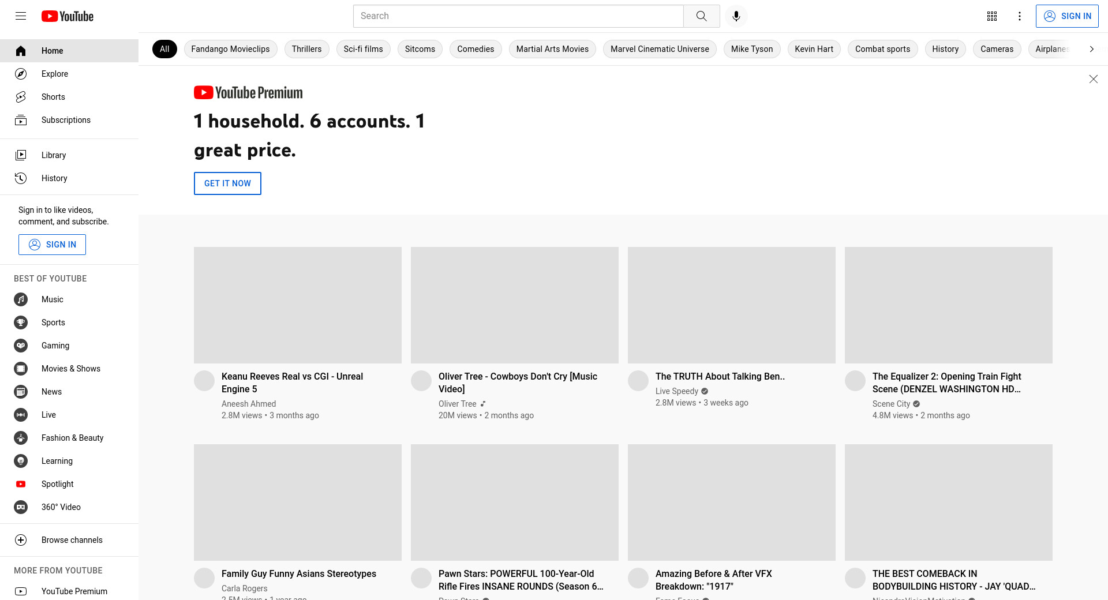Open the Oliver Tree video thumbnail
Viewport: 1108px width, 600px height.
(x=515, y=305)
